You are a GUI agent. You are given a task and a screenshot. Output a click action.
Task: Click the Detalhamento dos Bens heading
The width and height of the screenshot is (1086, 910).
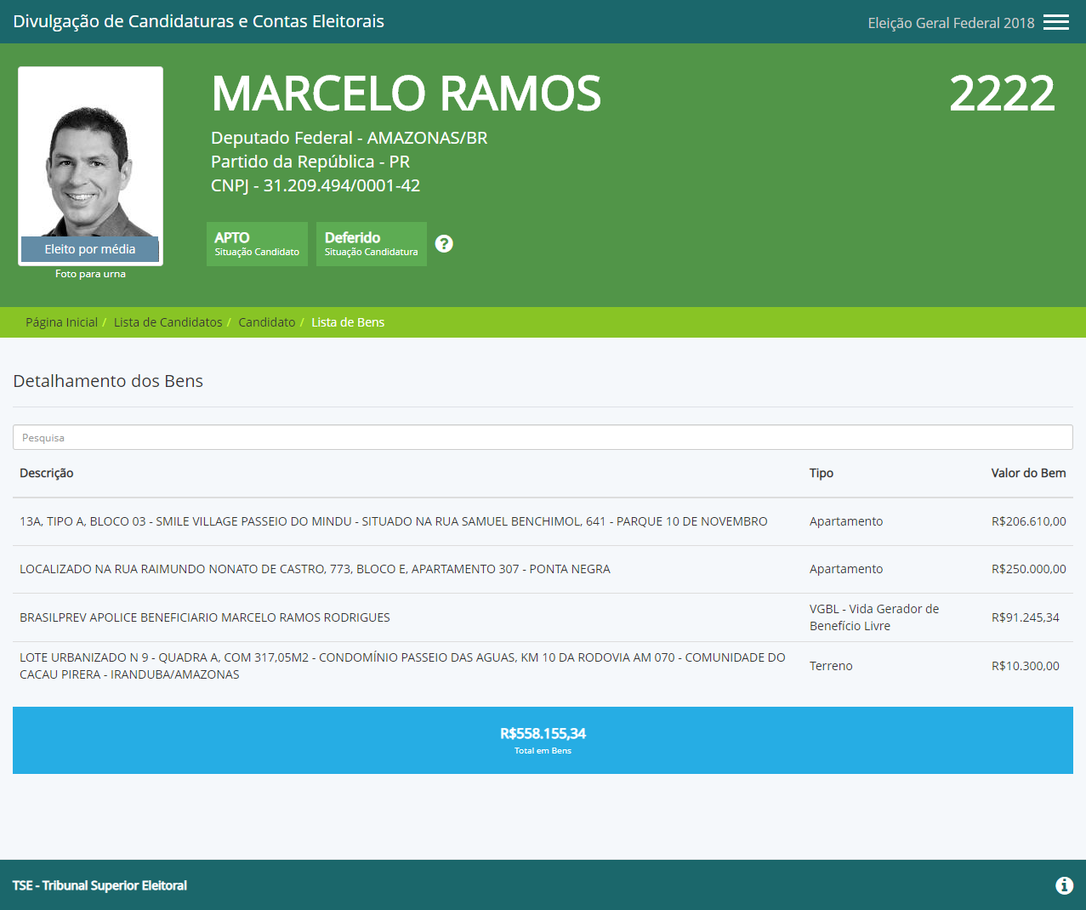point(108,381)
